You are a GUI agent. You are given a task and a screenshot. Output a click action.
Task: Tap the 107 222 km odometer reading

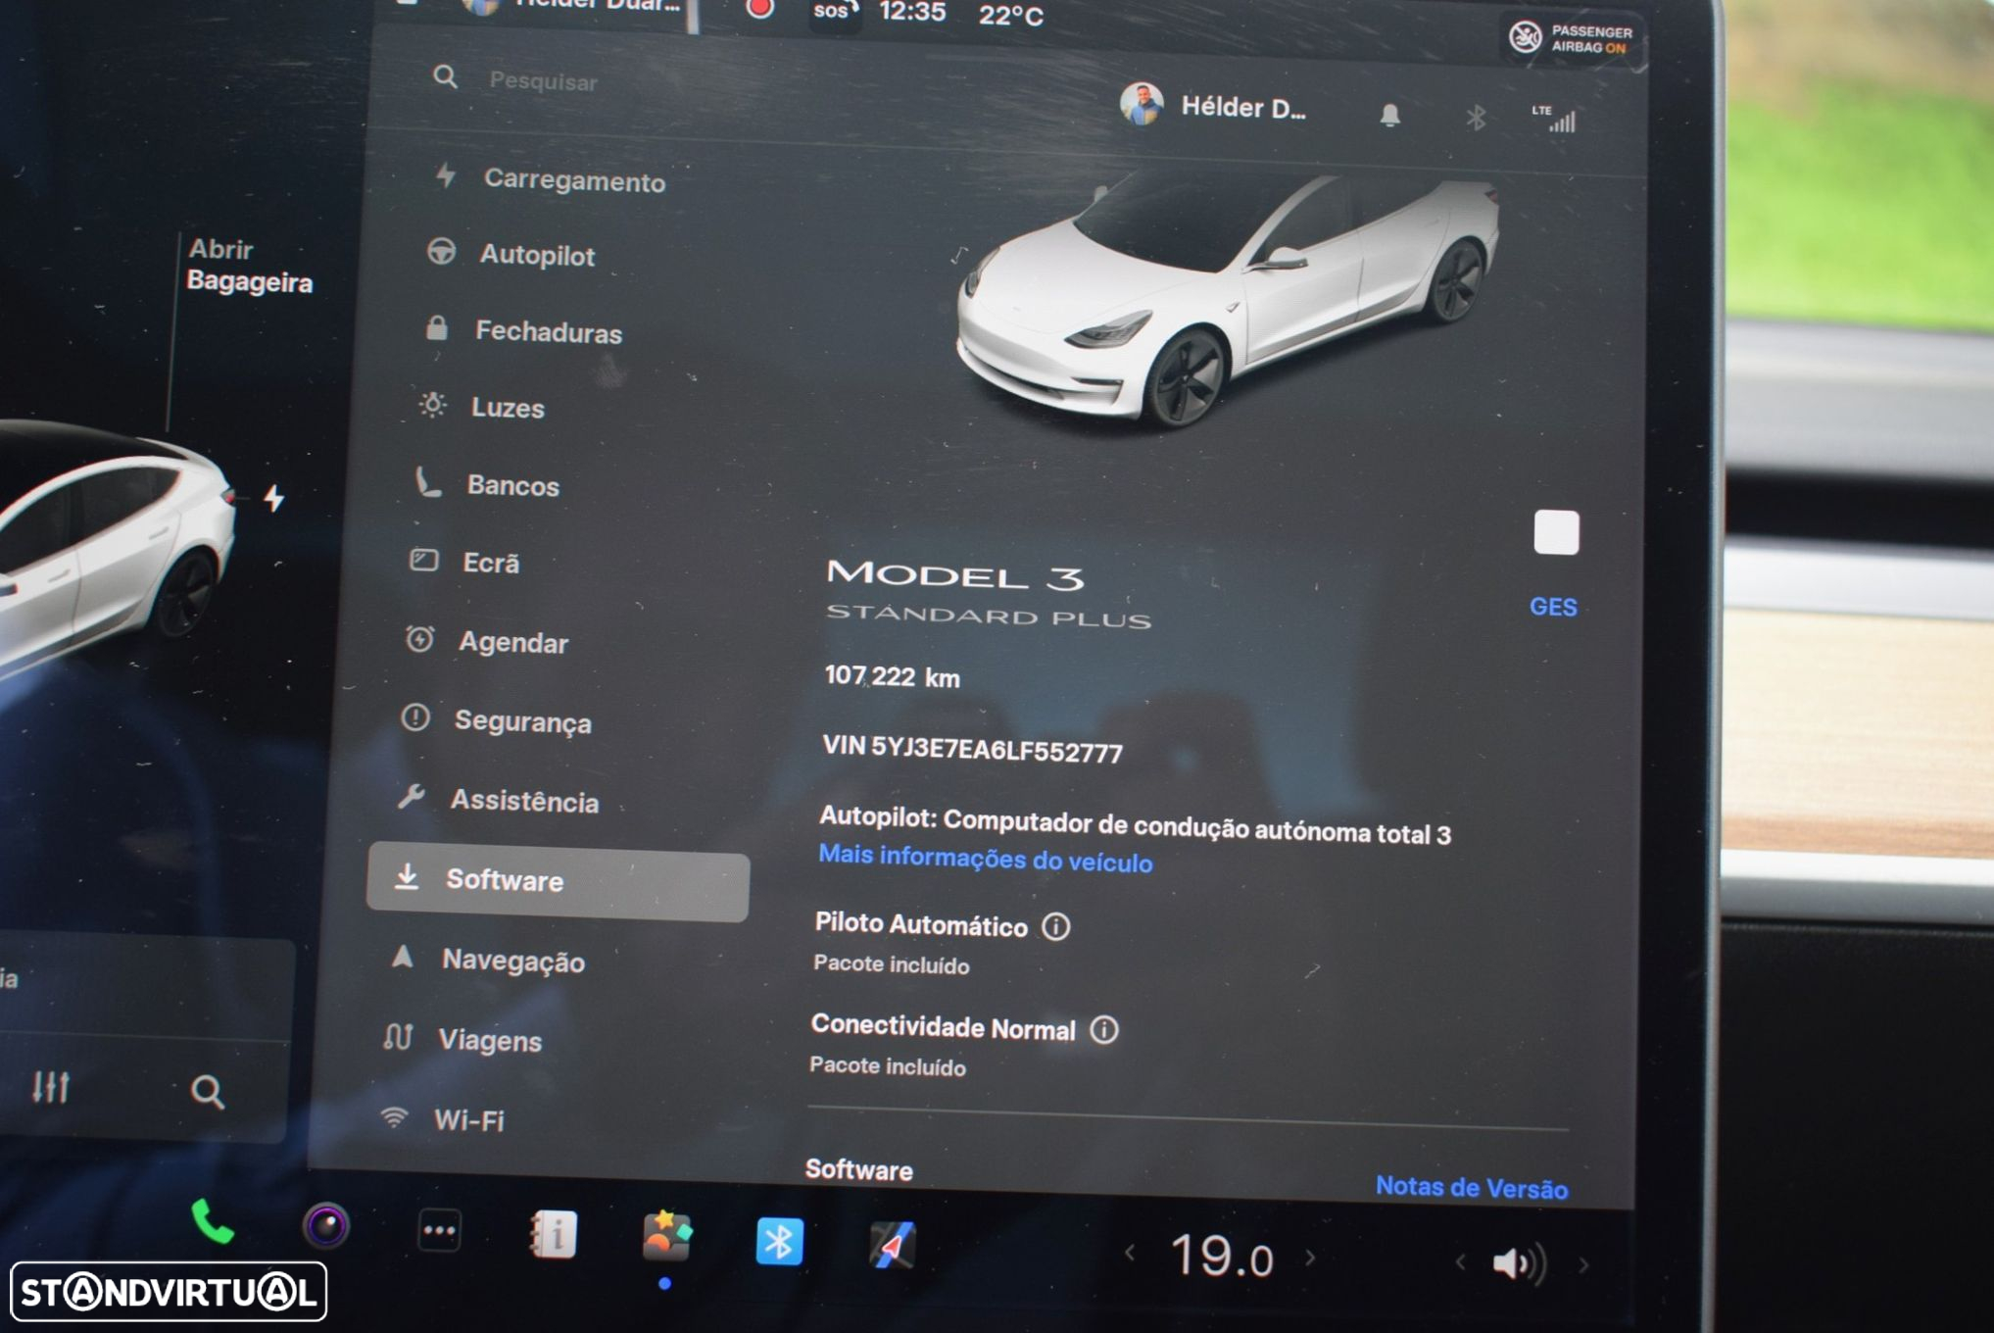[892, 676]
